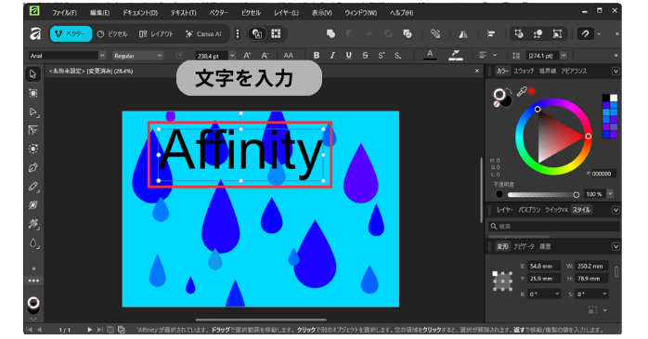The width and height of the screenshot is (648, 339).
Task: Open the ヘルプ(H) menu
Action: pos(401,13)
